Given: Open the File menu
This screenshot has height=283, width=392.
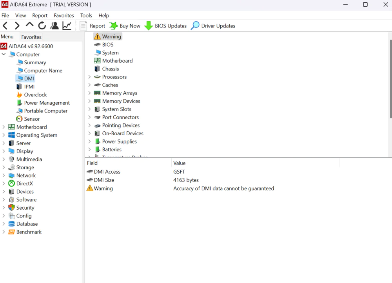Looking at the screenshot, I should click(x=5, y=16).
